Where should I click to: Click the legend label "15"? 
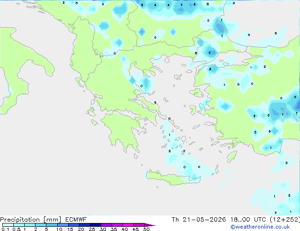[70, 229]
